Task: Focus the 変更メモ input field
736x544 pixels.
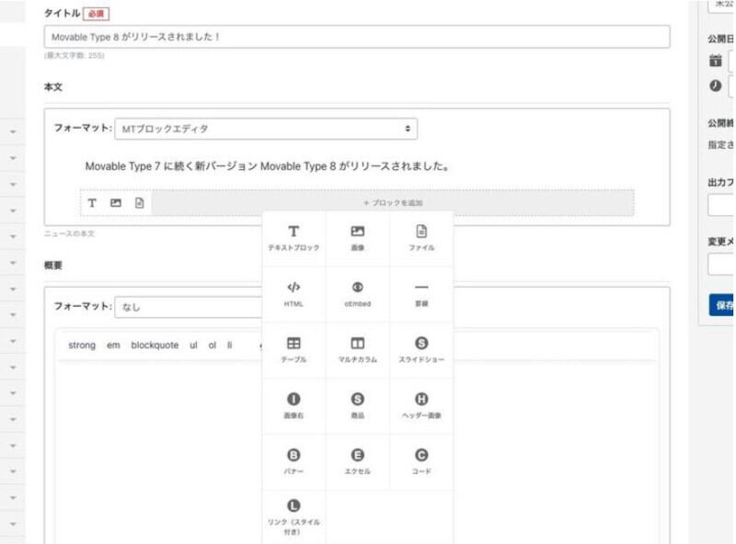Action: [721, 265]
